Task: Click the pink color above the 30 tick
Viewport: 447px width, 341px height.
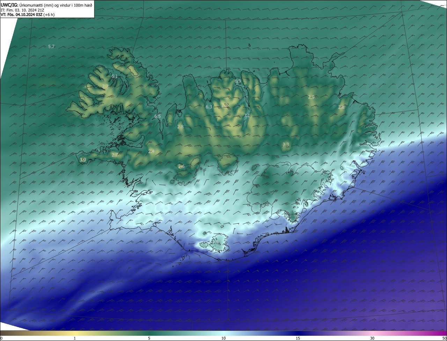Action: [x=372, y=333]
